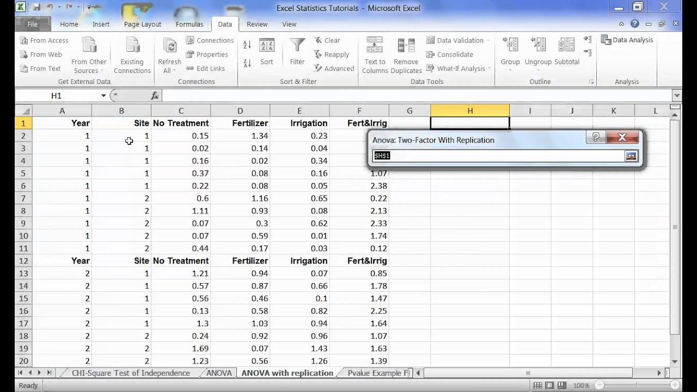
Task: Click the 100% zoom level
Action: (581, 385)
